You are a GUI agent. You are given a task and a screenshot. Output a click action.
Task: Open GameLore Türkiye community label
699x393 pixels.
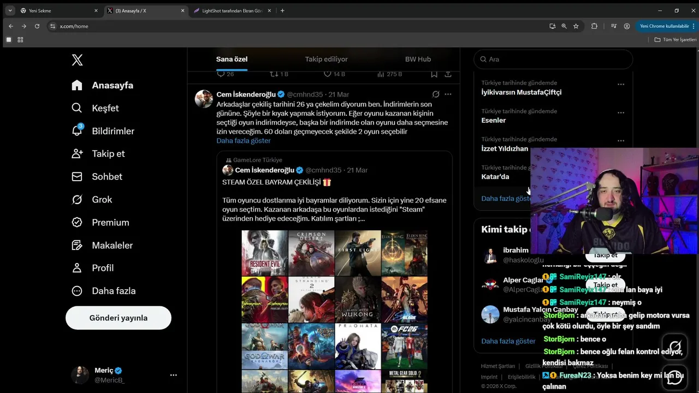(x=257, y=160)
